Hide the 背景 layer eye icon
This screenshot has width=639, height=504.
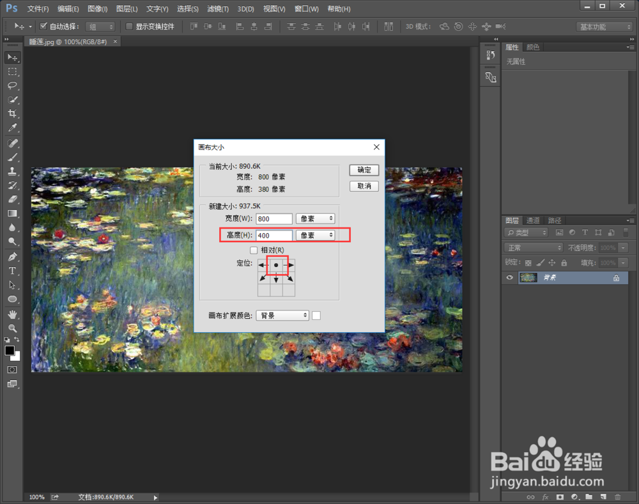(509, 277)
